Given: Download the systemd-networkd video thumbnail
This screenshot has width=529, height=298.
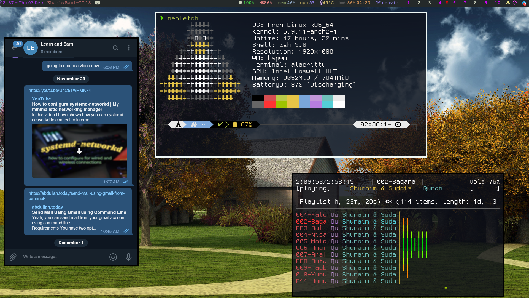Looking at the screenshot, I should 79,151.
